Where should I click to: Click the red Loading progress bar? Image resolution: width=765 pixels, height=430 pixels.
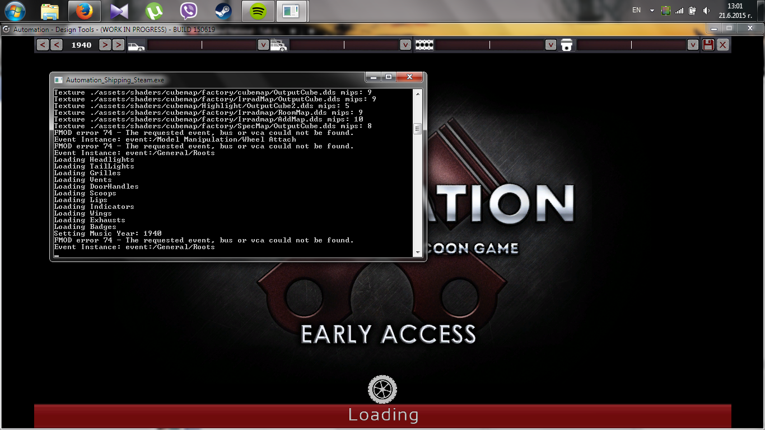pos(382,415)
